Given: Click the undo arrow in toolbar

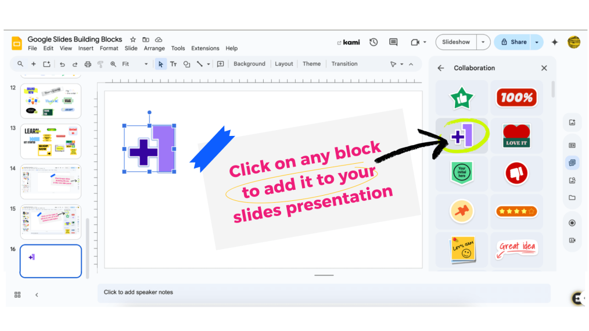Looking at the screenshot, I should tap(62, 64).
